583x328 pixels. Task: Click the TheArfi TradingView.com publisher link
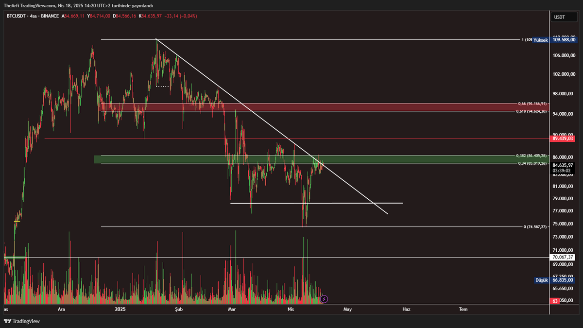(29, 6)
